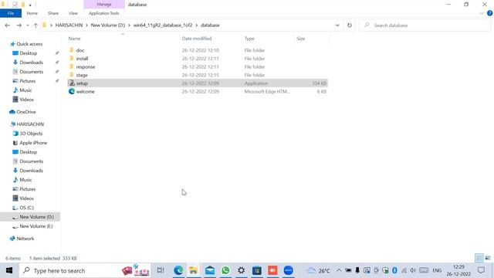Open pinned Pictures under Quick access

point(28,81)
